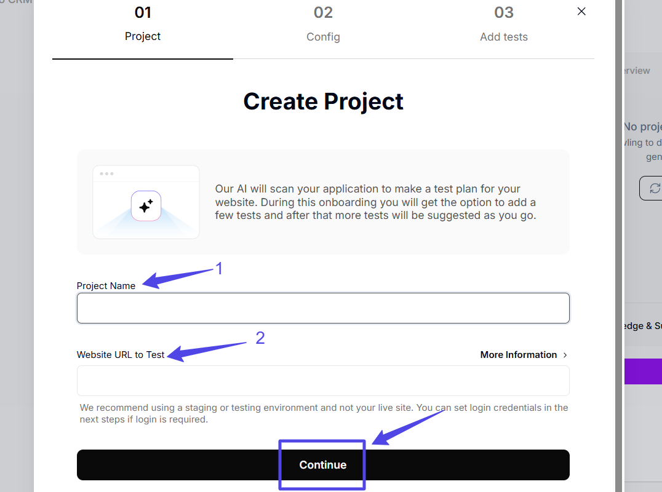
Task: Switch to the 01 Project step tab
Action: click(x=143, y=25)
